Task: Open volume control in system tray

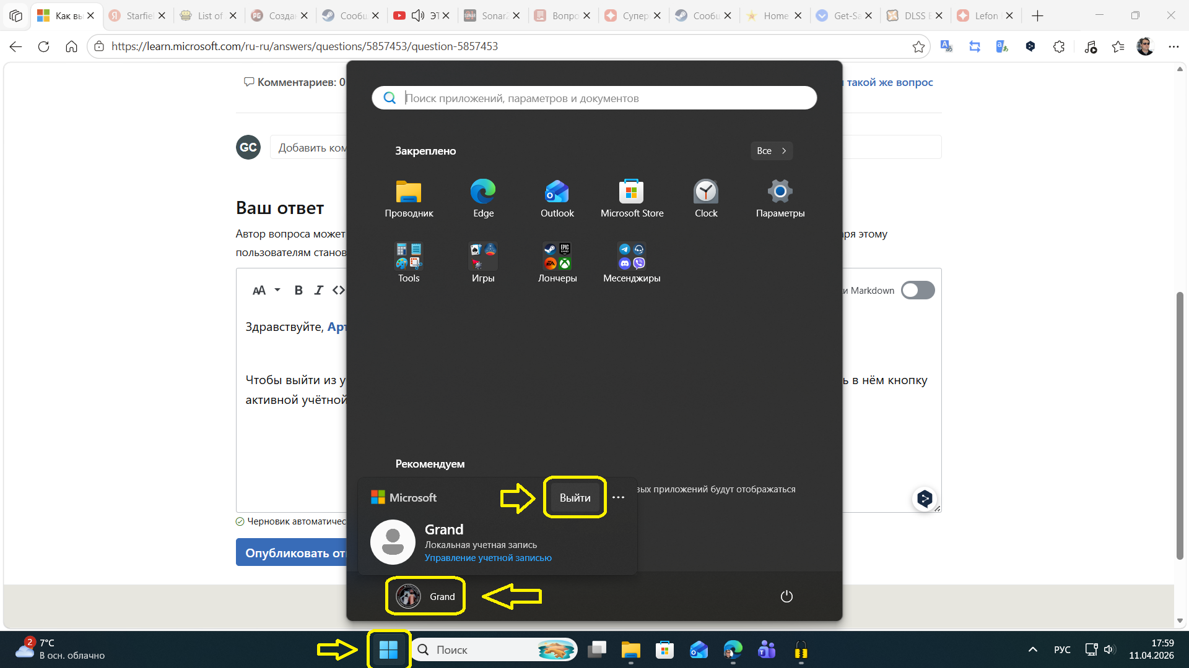Action: coord(1109,649)
